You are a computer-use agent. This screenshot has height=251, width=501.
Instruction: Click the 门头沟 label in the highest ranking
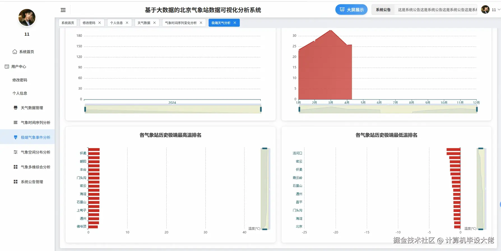(82, 178)
